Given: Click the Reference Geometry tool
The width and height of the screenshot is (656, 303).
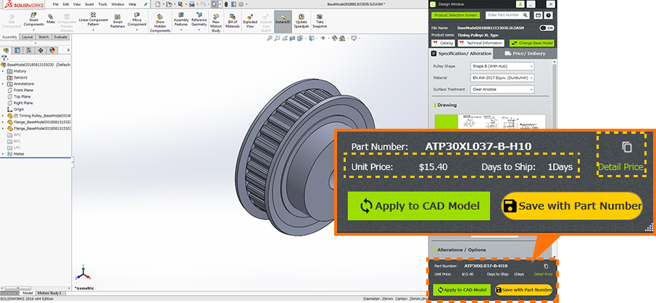Looking at the screenshot, I should (x=199, y=20).
